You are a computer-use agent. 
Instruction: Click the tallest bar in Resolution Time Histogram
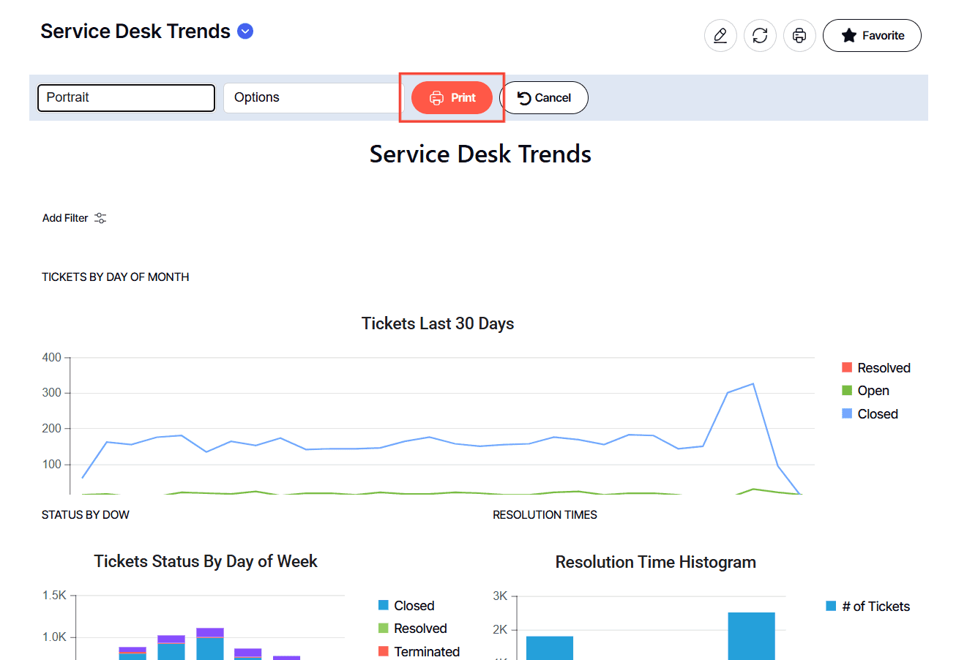point(751,635)
